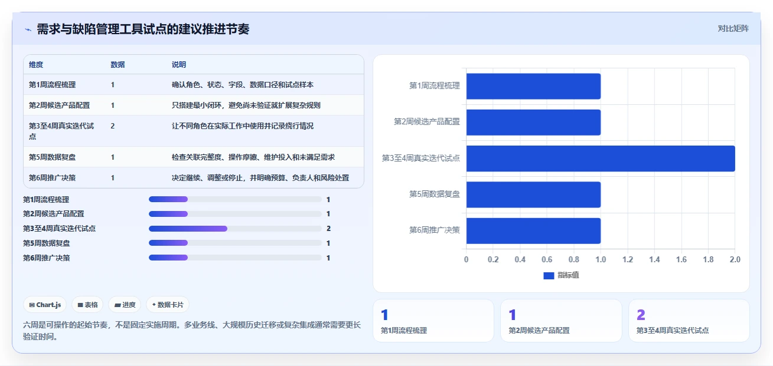The height and width of the screenshot is (366, 773).
Task: Click description 检查关联完整度、操作摩擦、维护投入和未满足需求
Action: 253,157
